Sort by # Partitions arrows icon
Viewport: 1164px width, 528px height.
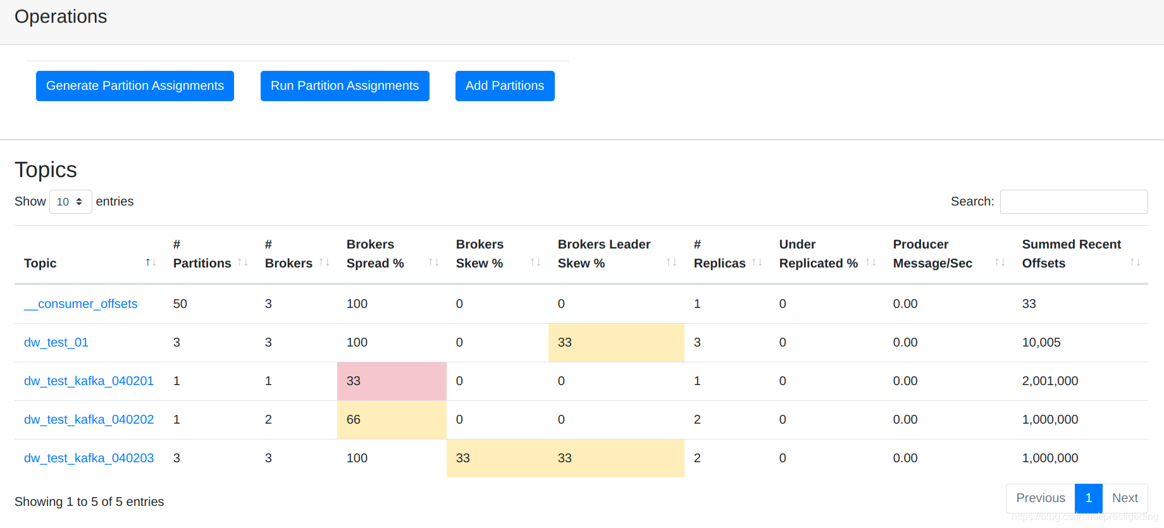click(243, 262)
